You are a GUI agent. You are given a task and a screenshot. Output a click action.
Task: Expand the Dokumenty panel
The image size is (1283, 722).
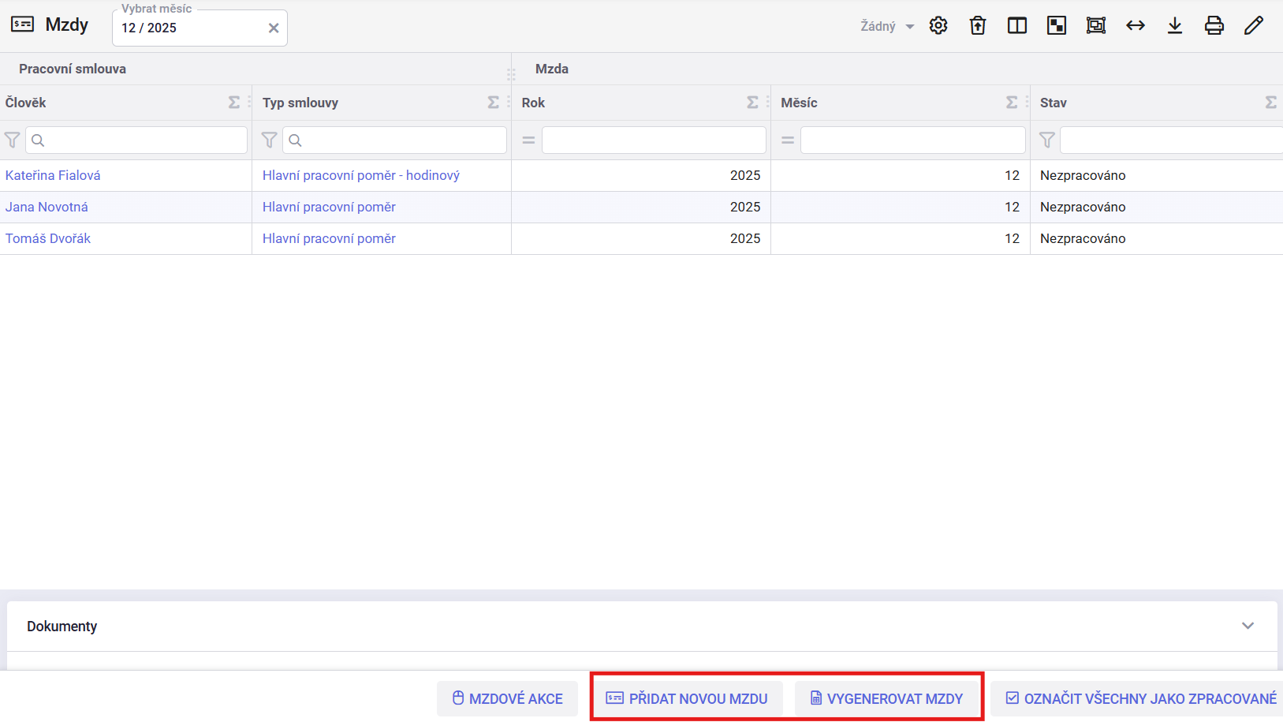click(1248, 626)
